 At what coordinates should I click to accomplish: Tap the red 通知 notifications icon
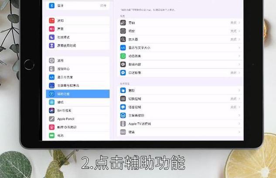(x=51, y=20)
